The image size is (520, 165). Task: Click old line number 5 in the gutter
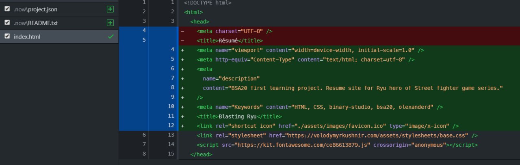tap(143, 40)
